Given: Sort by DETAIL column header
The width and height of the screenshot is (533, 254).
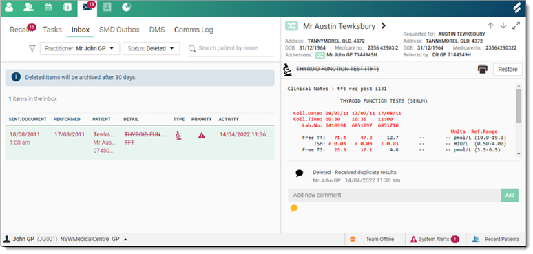Looking at the screenshot, I should (131, 120).
